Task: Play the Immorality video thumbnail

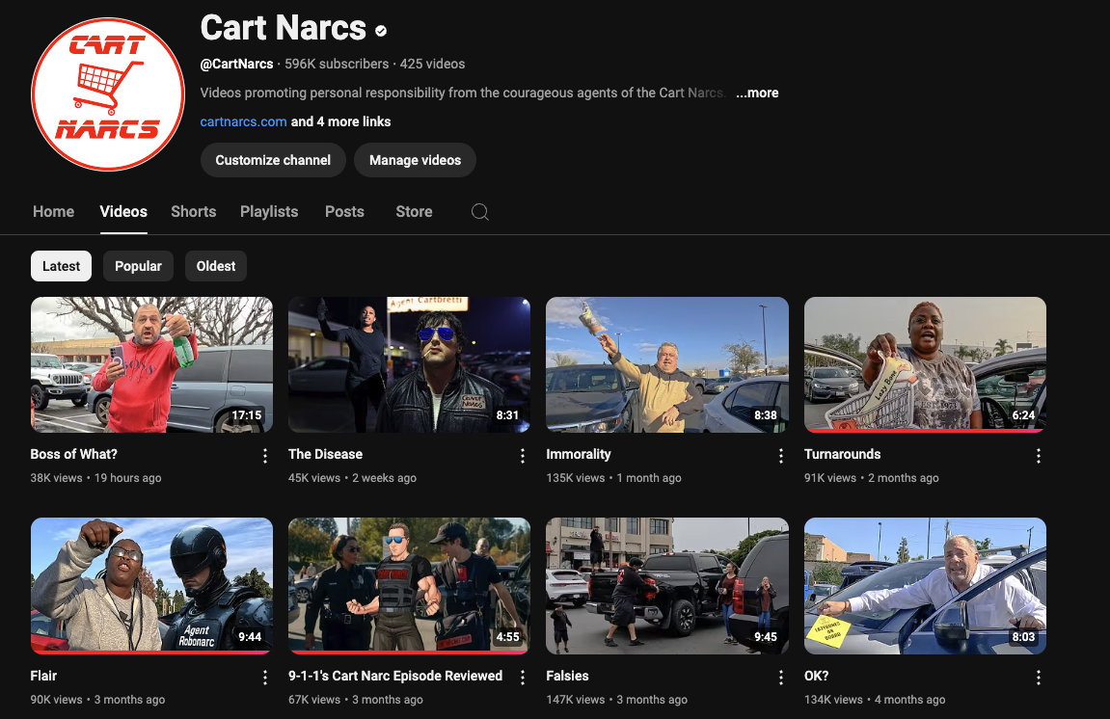Action: point(666,364)
